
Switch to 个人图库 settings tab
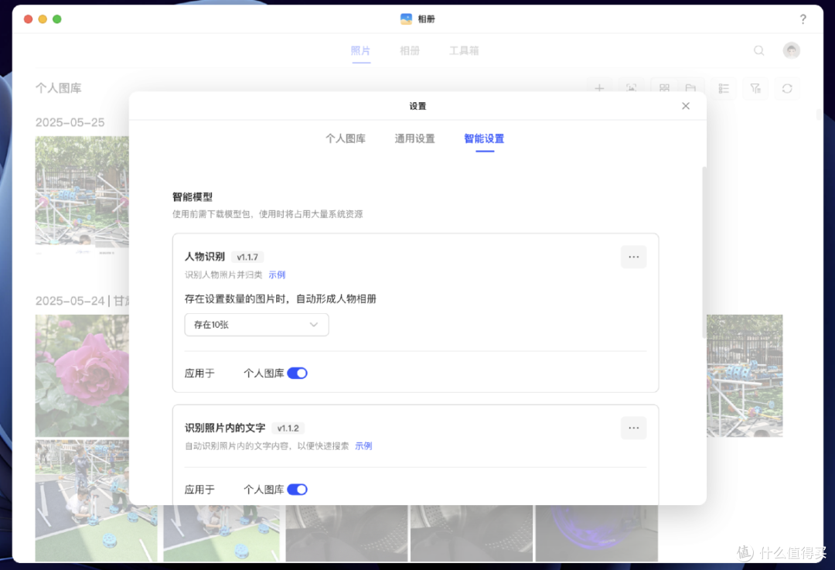346,138
